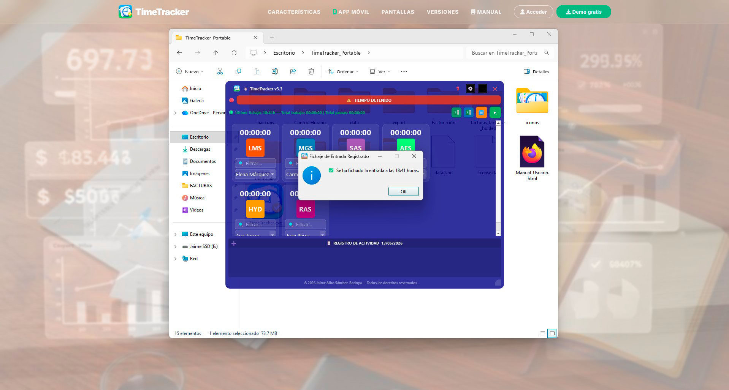Click the scrollbar down arrow in TimeTracker
Image resolution: width=729 pixels, height=390 pixels.
point(498,234)
